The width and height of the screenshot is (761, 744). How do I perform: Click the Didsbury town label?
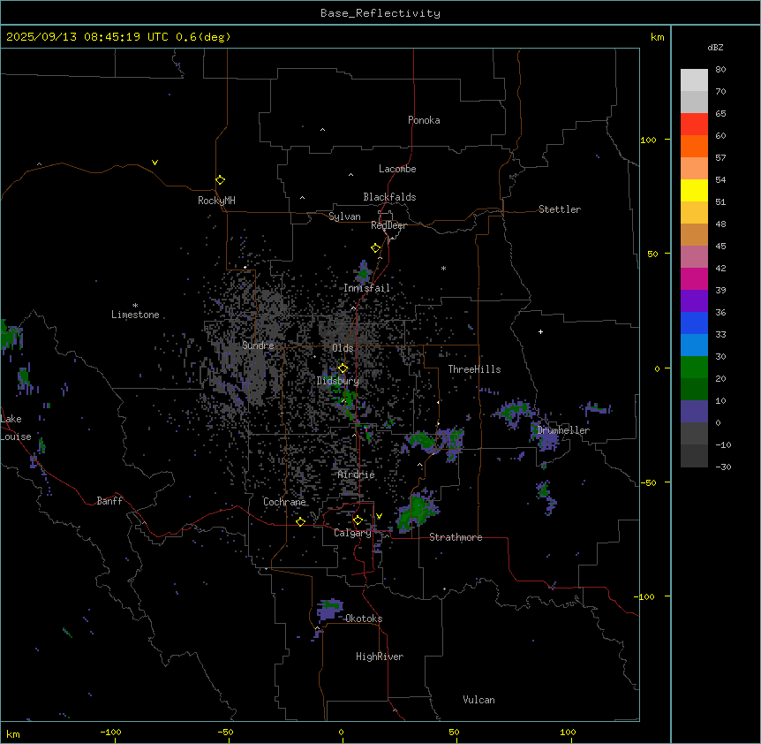click(338, 381)
